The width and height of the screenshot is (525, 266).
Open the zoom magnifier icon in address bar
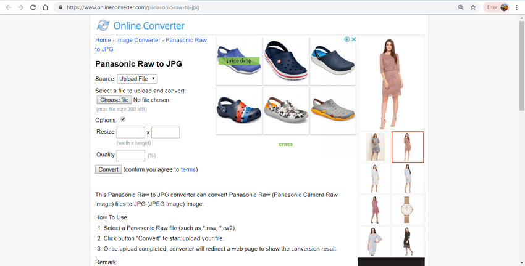[461, 7]
